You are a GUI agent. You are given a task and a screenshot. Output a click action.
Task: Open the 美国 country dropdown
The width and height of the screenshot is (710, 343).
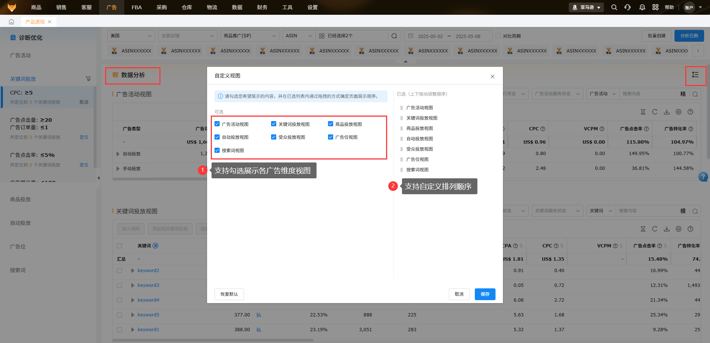(x=131, y=36)
